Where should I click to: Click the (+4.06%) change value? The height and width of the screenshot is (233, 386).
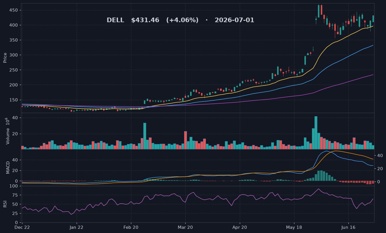tap(182, 20)
